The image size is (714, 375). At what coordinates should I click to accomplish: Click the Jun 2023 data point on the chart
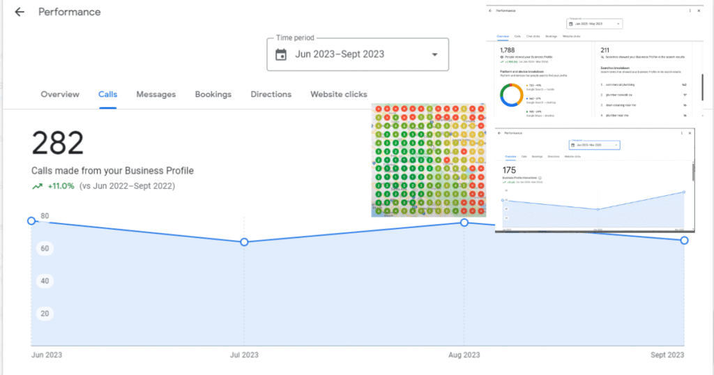click(31, 221)
